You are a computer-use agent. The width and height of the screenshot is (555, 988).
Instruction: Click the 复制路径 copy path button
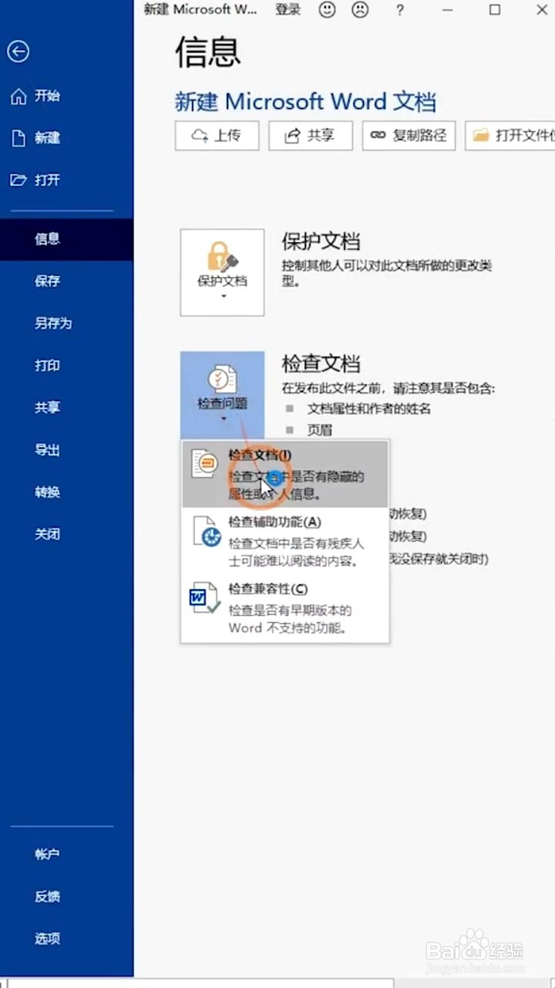(409, 136)
